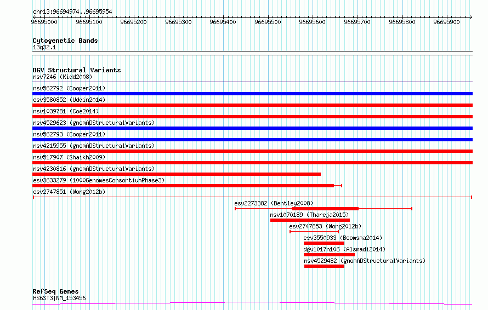488x310 pixels.
Task: Click the RefSeq Genes track title
Action: pyautogui.click(x=55, y=291)
